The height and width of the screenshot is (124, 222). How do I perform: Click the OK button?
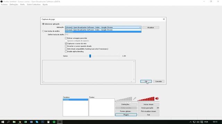coord(146,81)
